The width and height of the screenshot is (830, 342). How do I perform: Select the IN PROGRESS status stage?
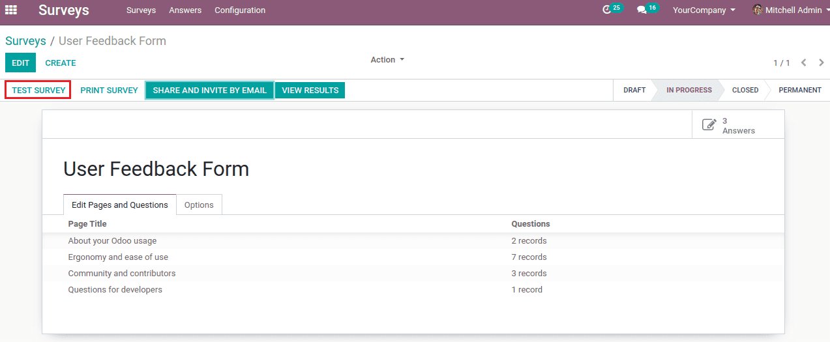(x=689, y=91)
